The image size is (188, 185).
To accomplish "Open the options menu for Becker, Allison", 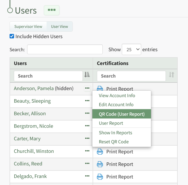I will tap(87, 113).
